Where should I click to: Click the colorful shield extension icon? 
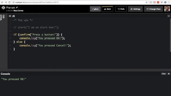coord(162,2)
